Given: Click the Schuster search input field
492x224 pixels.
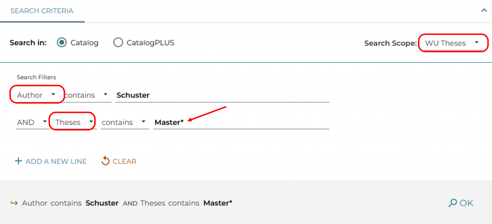Looking at the screenshot, I should click(x=222, y=95).
